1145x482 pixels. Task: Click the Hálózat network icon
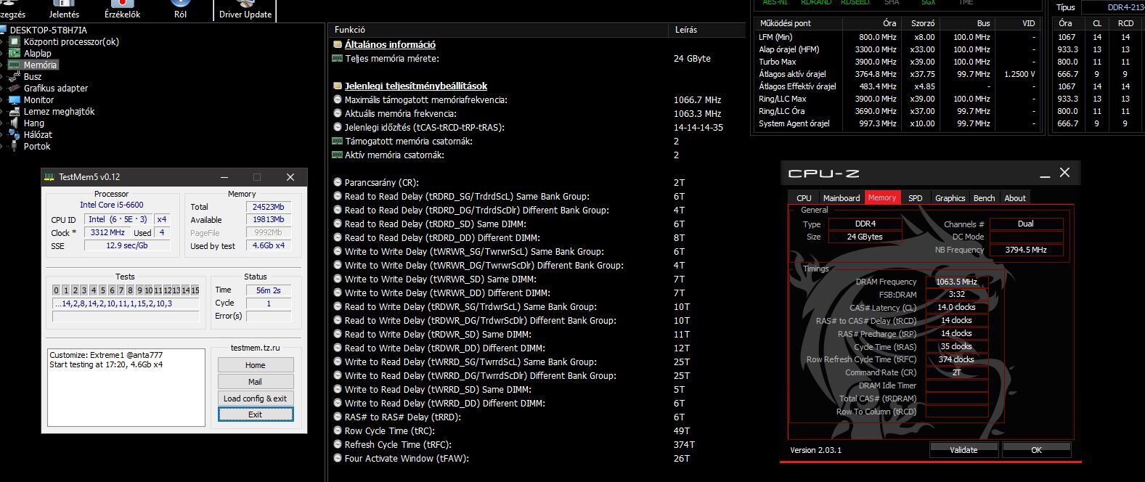14,134
